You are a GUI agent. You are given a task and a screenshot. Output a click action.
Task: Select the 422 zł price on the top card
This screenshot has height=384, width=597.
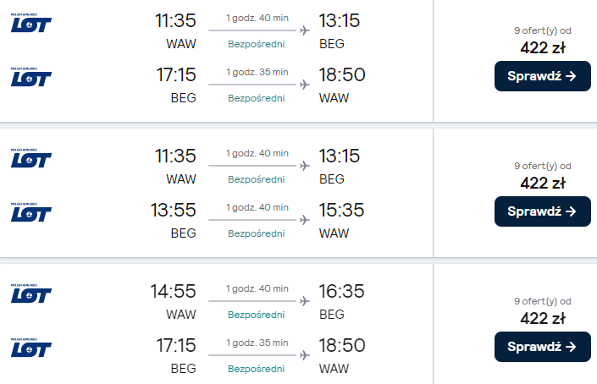(543, 47)
